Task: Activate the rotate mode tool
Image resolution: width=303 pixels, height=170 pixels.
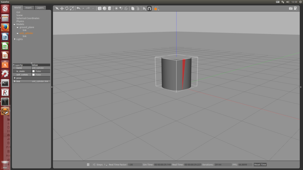Action: [67, 8]
